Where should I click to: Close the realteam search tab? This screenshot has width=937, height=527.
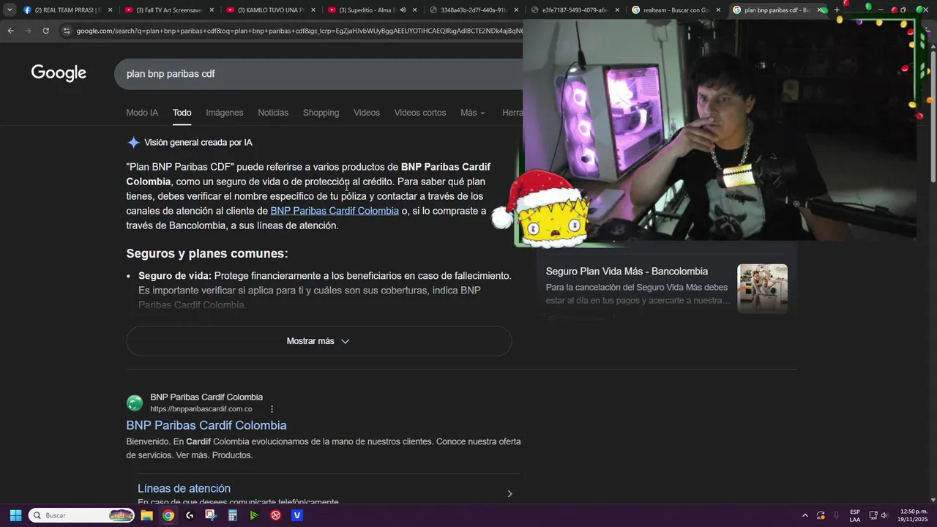tap(718, 10)
